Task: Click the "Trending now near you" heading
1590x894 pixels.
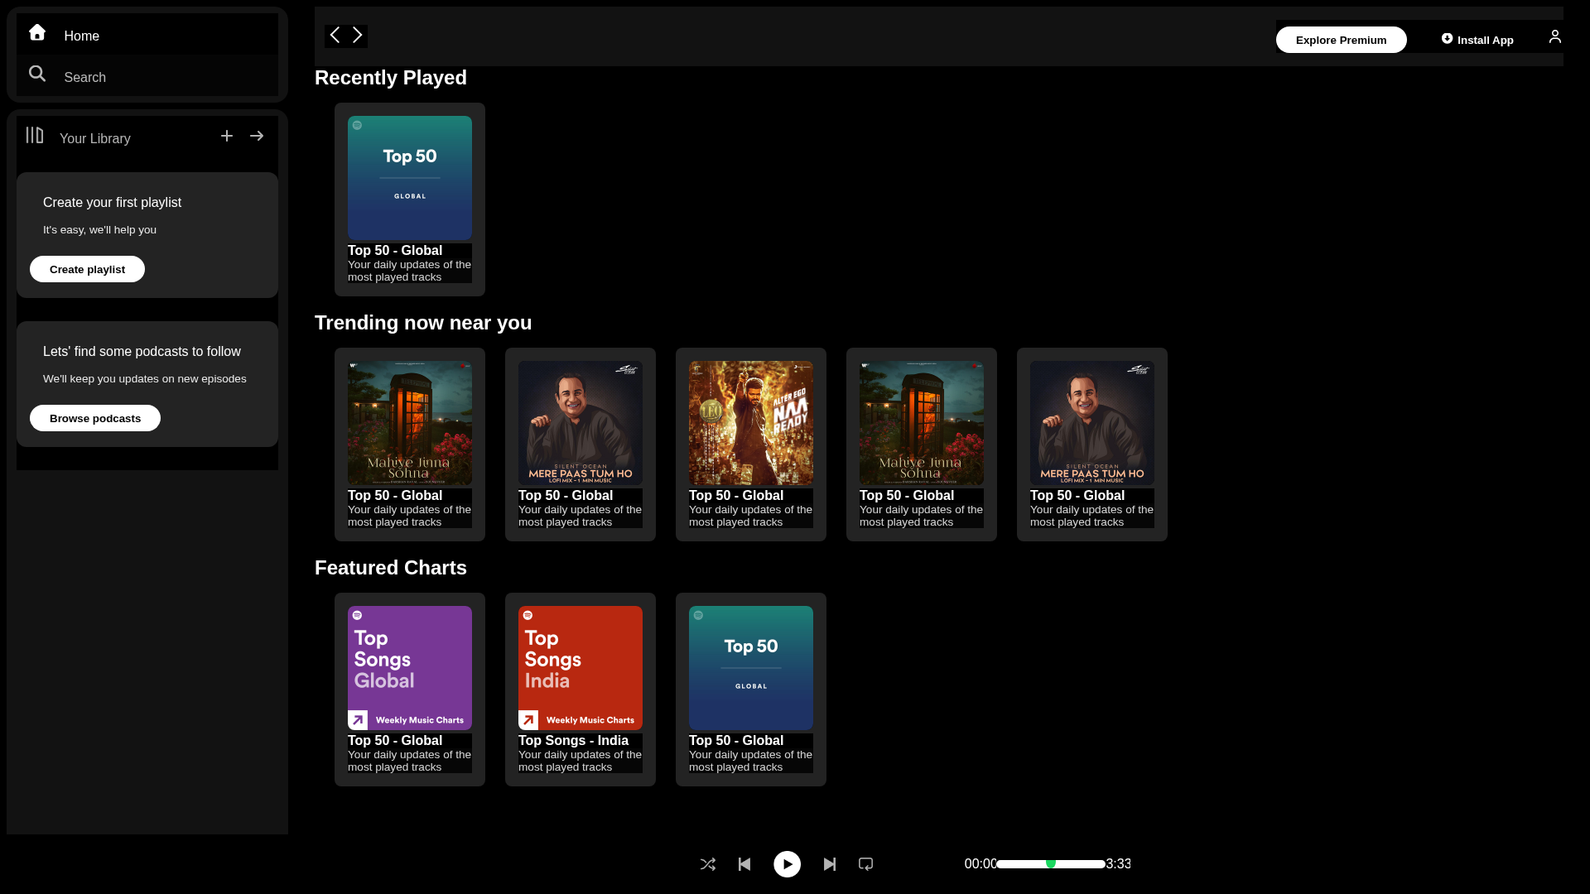Action: (423, 323)
